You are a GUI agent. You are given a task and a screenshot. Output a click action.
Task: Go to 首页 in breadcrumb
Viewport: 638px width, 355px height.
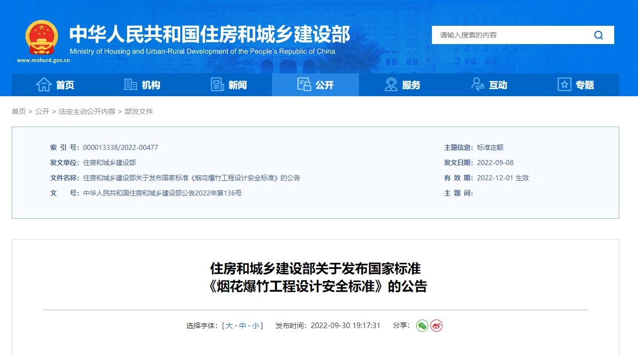point(19,111)
